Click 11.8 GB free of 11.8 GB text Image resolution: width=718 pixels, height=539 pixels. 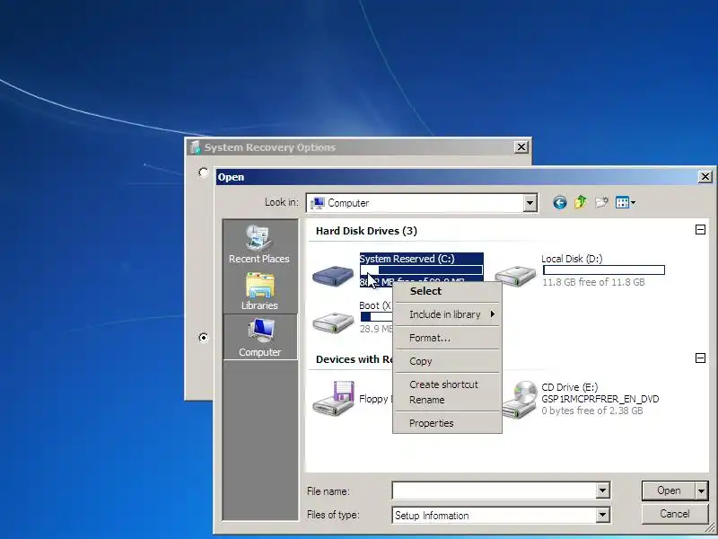pyautogui.click(x=593, y=282)
